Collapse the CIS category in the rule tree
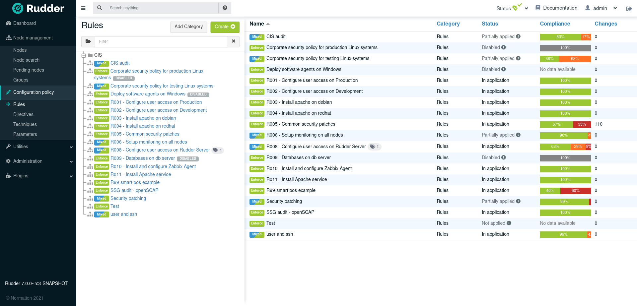The width and height of the screenshot is (637, 306). point(84,55)
